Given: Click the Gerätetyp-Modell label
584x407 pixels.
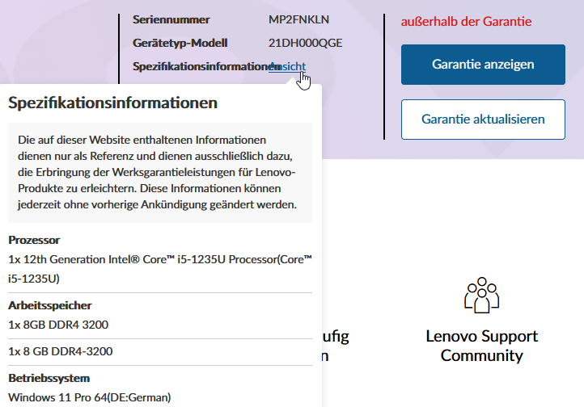Looking at the screenshot, I should pos(180,43).
